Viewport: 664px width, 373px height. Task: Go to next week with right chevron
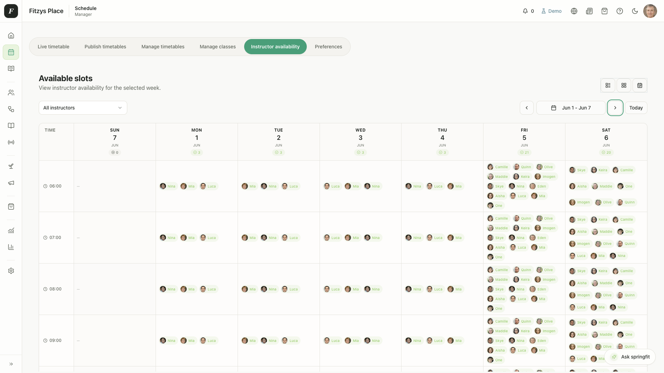pos(615,108)
